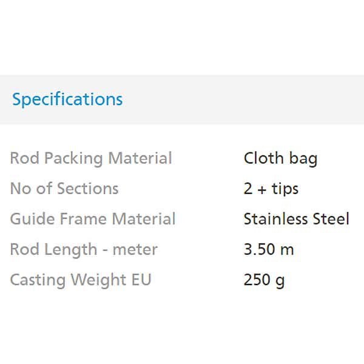The width and height of the screenshot is (364, 364).
Task: Select the No of Sections label
Action: pyautogui.click(x=64, y=189)
